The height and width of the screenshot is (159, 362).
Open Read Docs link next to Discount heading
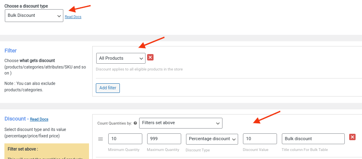tap(39, 119)
